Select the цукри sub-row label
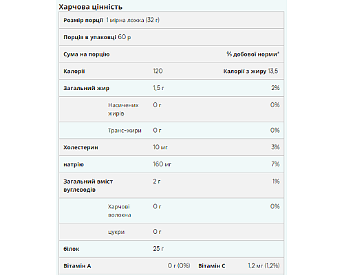The width and height of the screenshot is (344, 275). pyautogui.click(x=116, y=232)
